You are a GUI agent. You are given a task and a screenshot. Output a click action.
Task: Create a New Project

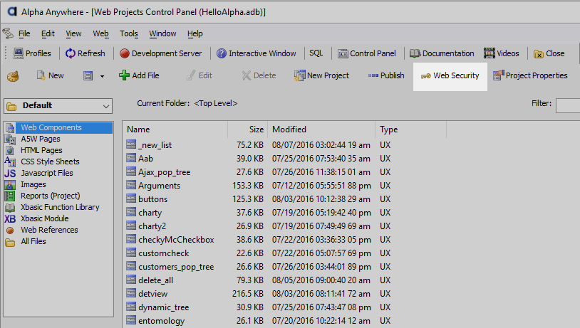coord(321,75)
